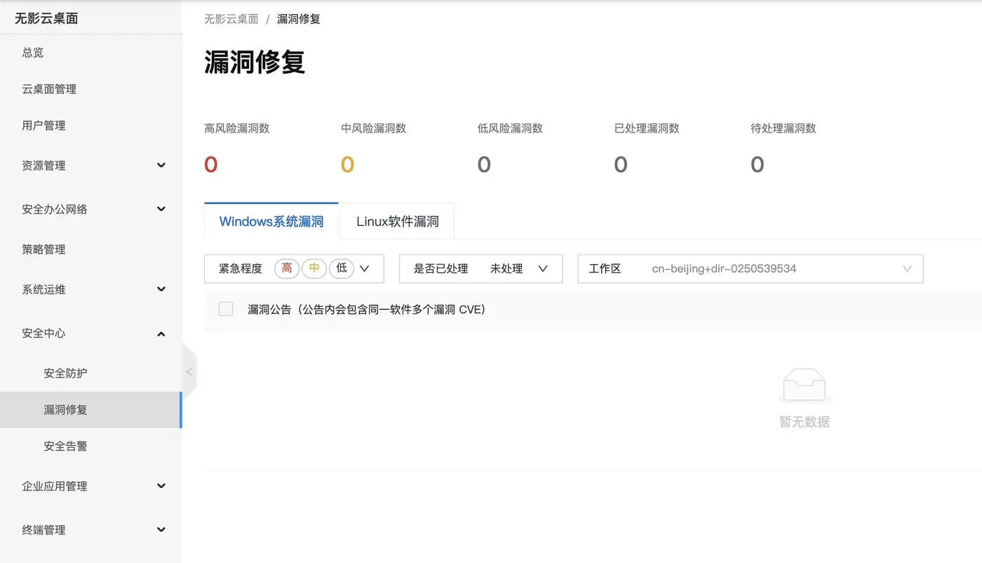982x563 pixels.
Task: Open the 紧急程度 dropdown arrow
Action: click(364, 269)
